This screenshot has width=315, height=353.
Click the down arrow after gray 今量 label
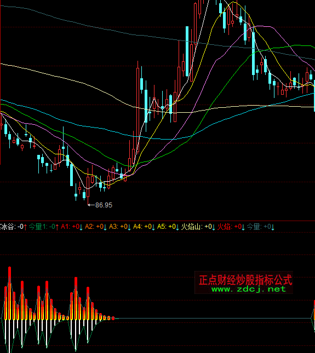[273, 227]
